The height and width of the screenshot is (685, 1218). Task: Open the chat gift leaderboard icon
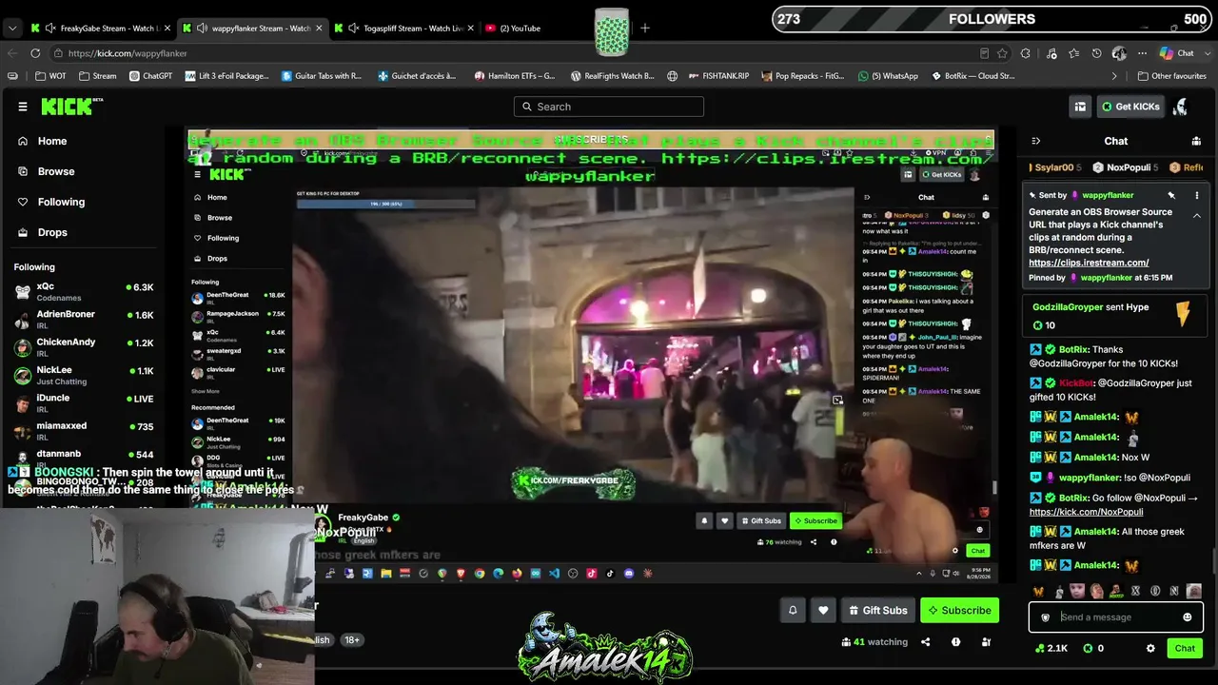(1196, 141)
